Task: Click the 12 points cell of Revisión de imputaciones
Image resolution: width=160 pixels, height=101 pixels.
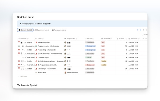Action: [126, 61]
